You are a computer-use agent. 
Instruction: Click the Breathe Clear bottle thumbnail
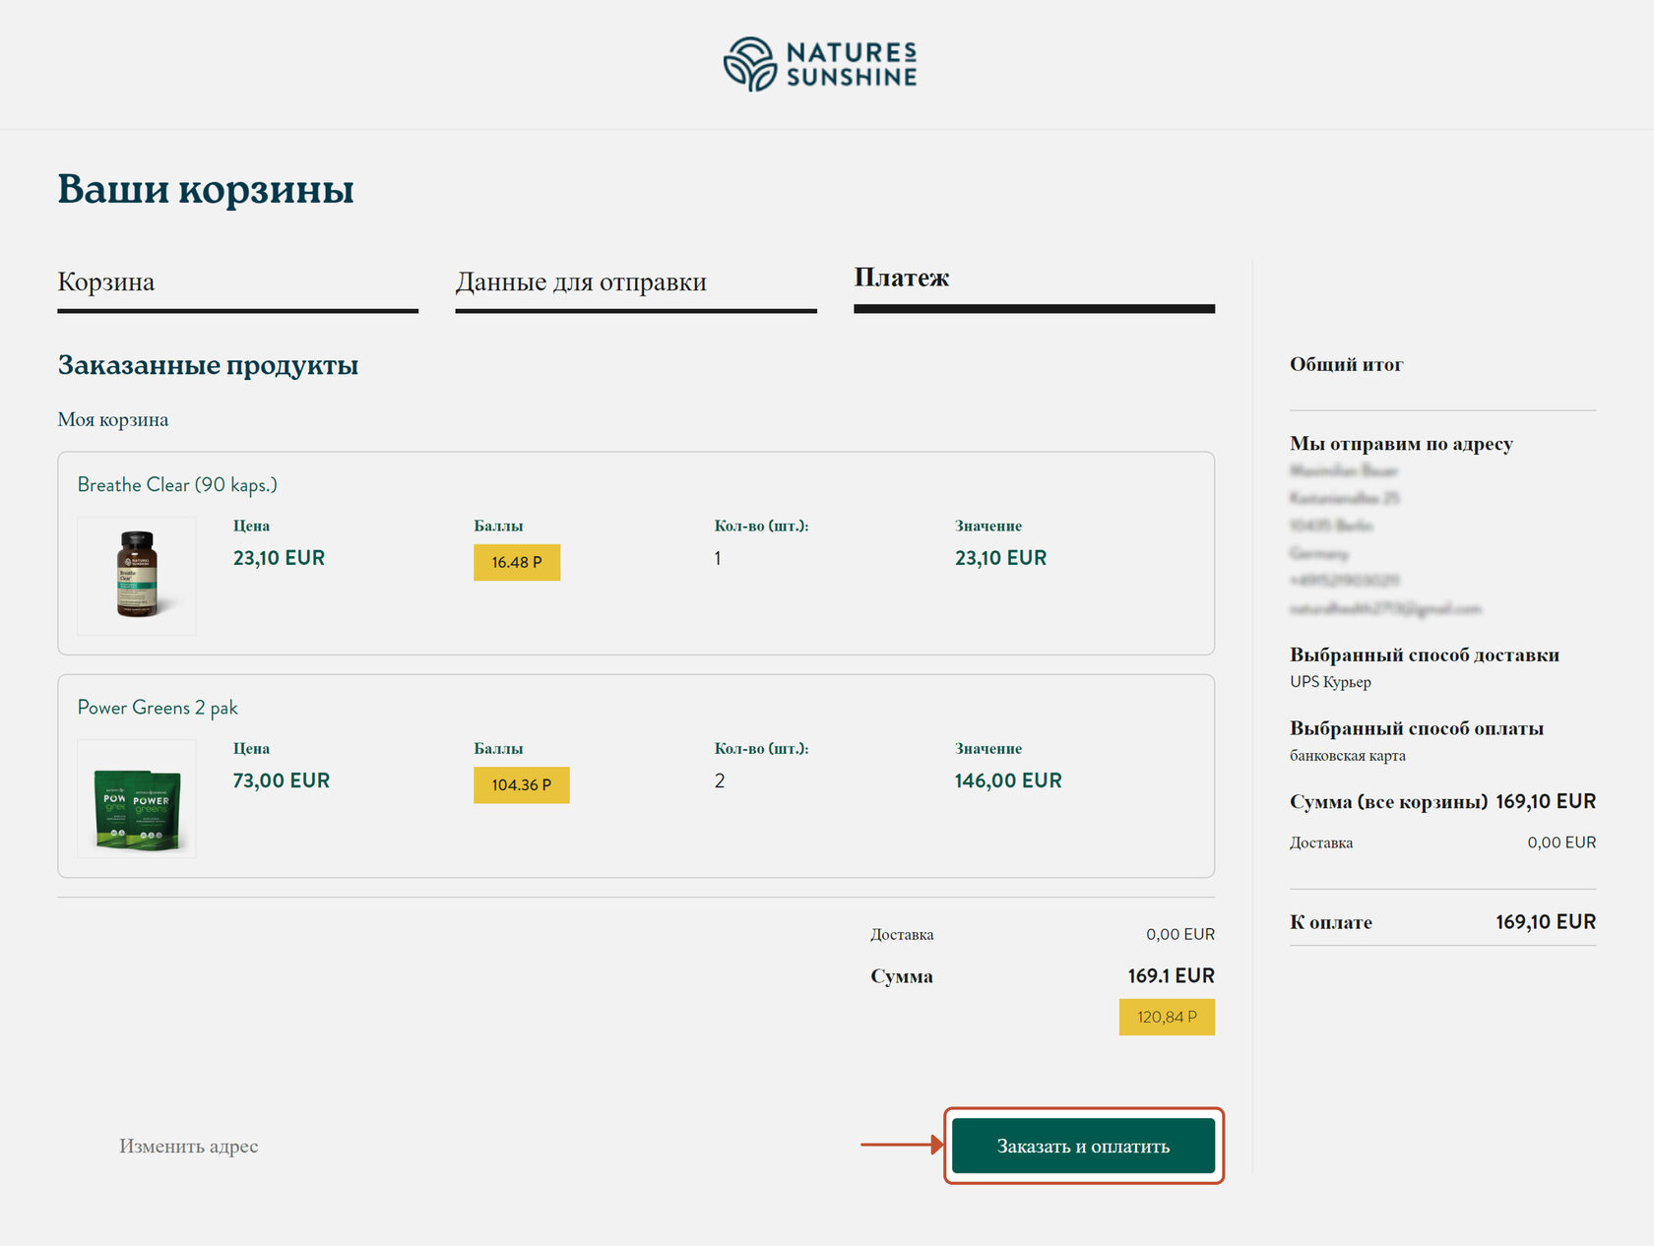pos(137,576)
